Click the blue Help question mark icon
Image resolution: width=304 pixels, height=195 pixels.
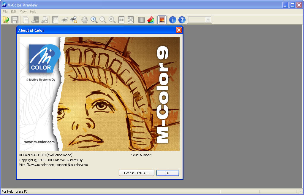pyautogui.click(x=182, y=20)
